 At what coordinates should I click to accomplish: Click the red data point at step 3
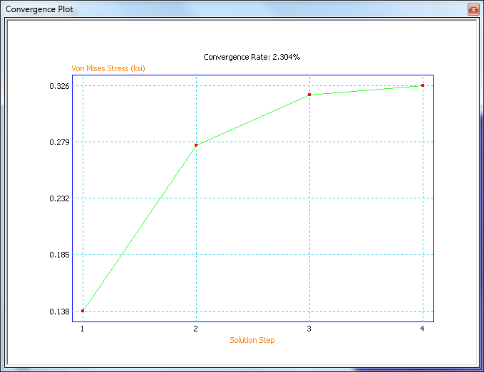coord(309,95)
